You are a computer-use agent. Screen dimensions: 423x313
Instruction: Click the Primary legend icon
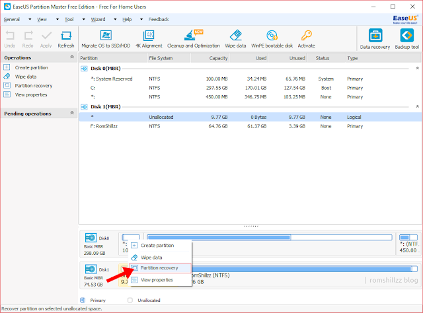click(x=83, y=300)
